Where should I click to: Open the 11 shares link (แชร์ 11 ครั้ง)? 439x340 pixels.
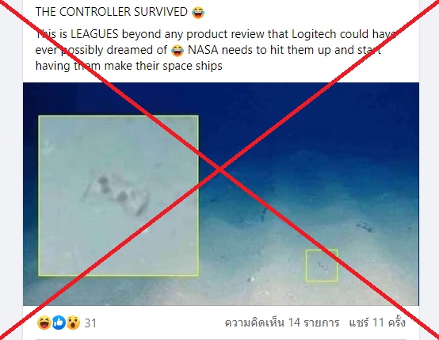point(377,323)
